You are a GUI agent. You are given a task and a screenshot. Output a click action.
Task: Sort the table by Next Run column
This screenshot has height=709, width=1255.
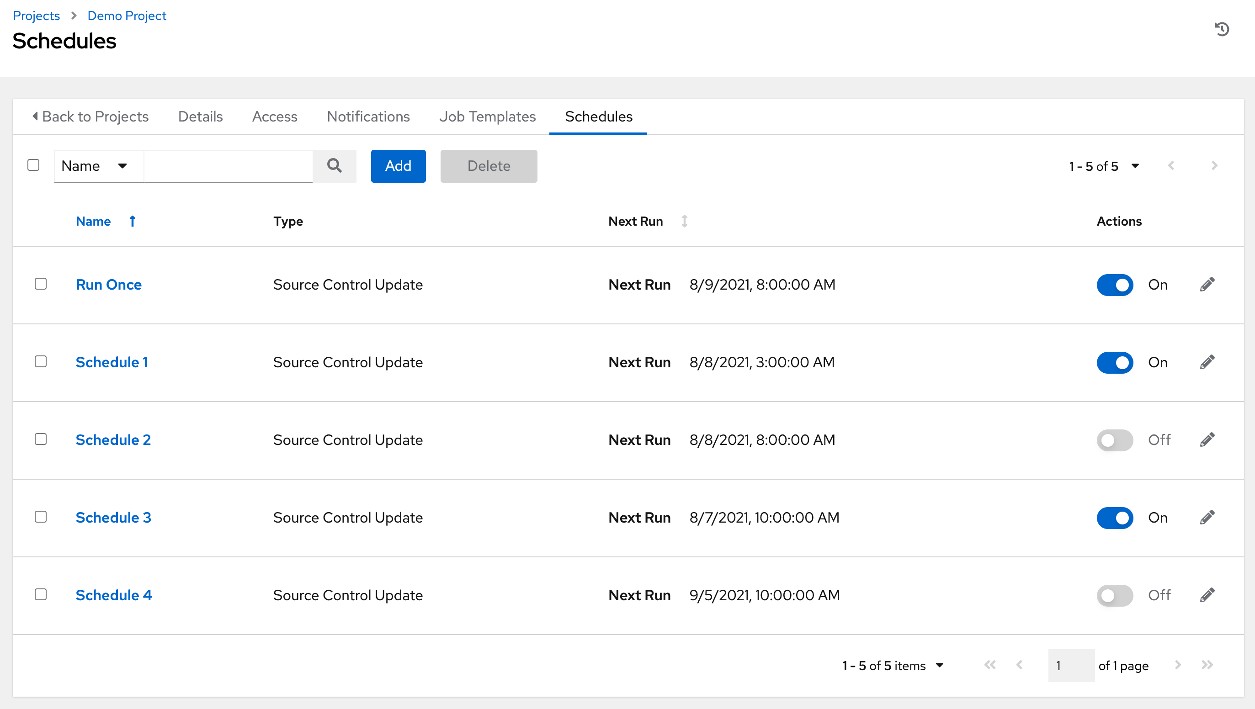(x=685, y=221)
